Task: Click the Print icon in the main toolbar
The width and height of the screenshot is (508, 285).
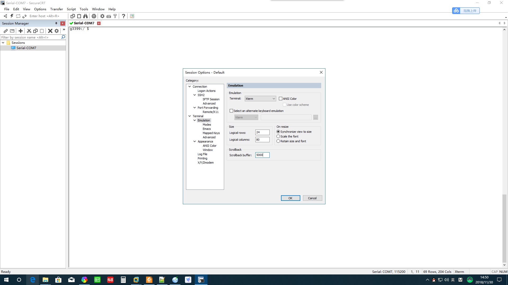Action: point(94,16)
